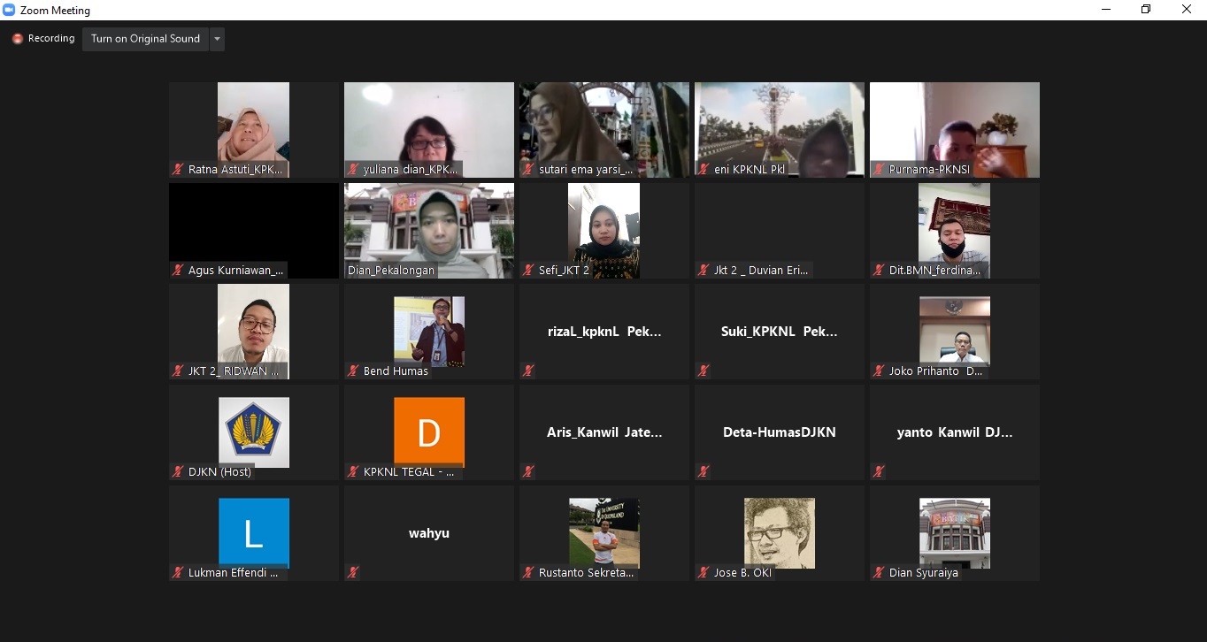
Task: Click the blue L avatar for Lukman Effendi
Action: click(254, 531)
